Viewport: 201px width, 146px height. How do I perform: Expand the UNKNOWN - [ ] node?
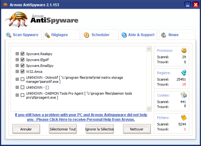pos(17,87)
